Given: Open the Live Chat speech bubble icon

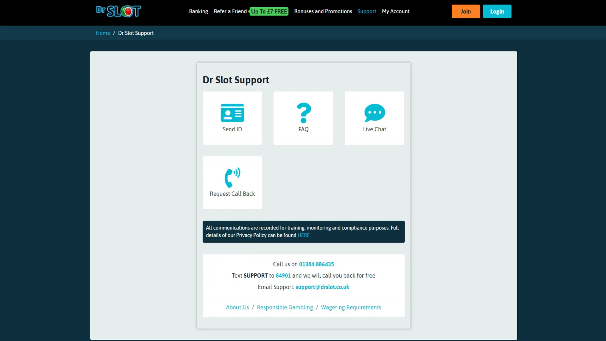Looking at the screenshot, I should point(375,113).
